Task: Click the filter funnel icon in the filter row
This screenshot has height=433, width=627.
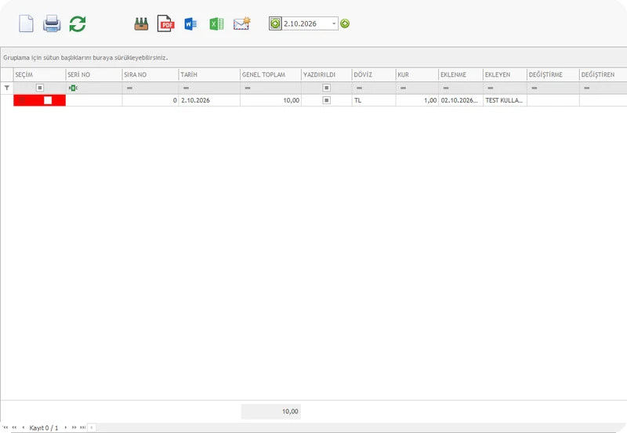Action: [x=7, y=88]
